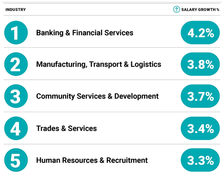This screenshot has height=175, width=222.
Task: Click the number 4 rank circle
Action: click(16, 128)
